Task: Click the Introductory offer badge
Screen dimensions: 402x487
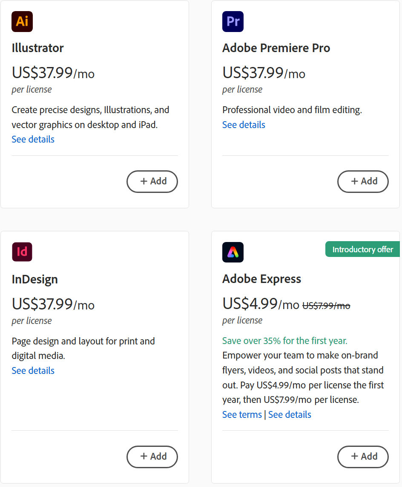Action: (362, 249)
